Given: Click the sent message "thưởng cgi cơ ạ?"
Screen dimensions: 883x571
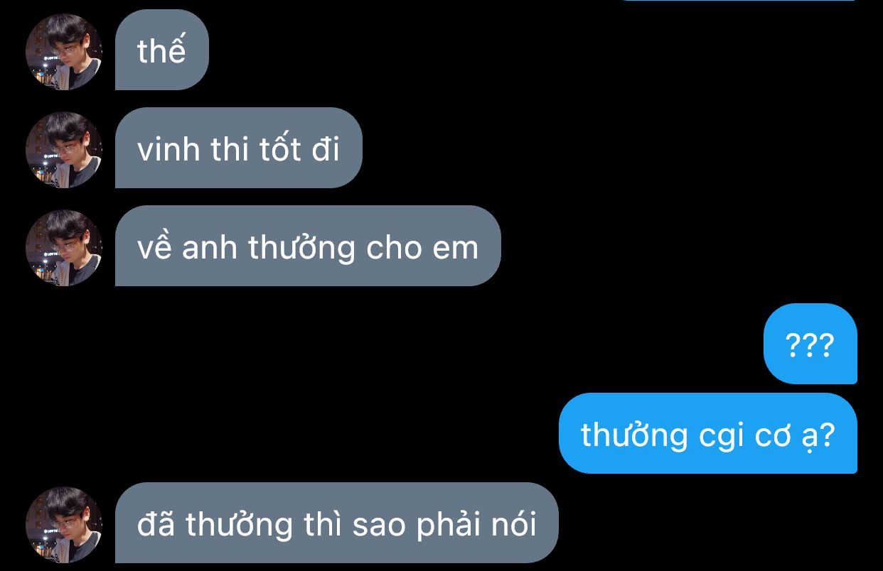Looking at the screenshot, I should pyautogui.click(x=708, y=433).
